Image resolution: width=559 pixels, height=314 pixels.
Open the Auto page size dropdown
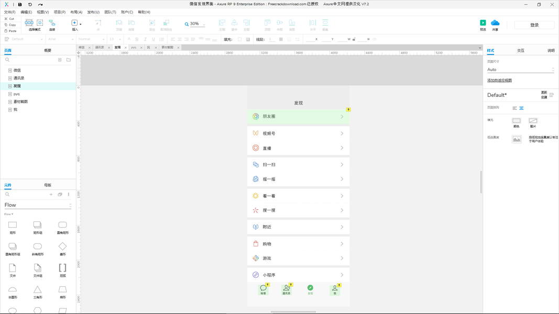(521, 70)
